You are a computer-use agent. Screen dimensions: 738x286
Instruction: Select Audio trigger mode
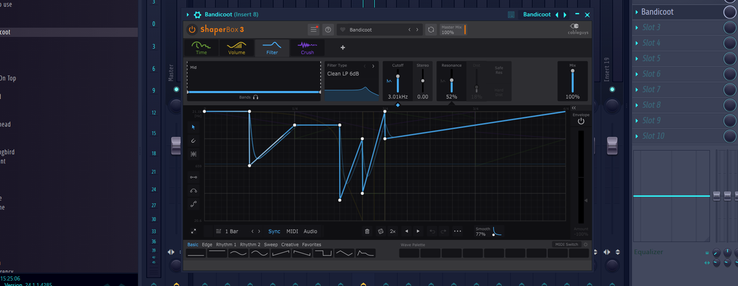coord(311,231)
